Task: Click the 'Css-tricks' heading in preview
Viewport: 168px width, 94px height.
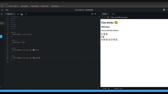Action: tap(107, 23)
